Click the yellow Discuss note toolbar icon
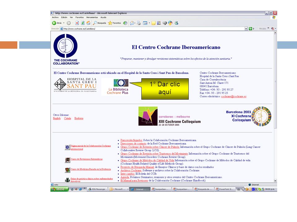 pos(153,23)
